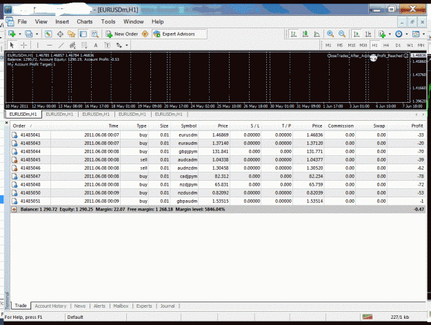
Task: Switch timeframe to M30
Action: (363, 45)
